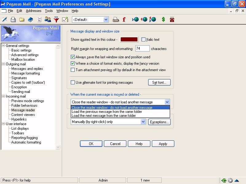Click the red letter f font icon
The image size is (246, 184).
(124, 20)
